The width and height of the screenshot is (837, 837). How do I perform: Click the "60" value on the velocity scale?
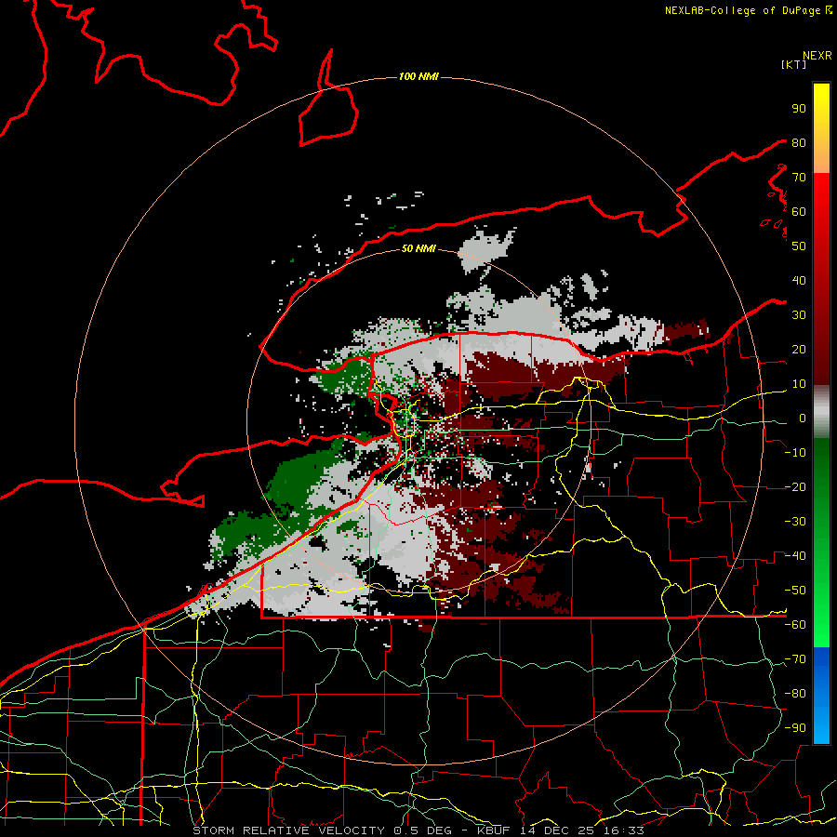[x=799, y=211]
